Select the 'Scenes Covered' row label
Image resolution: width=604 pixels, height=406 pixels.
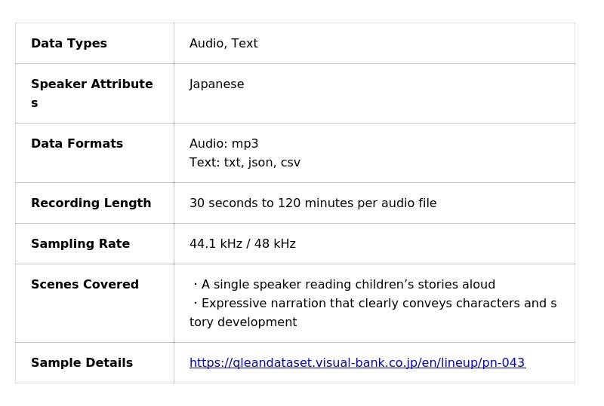click(x=85, y=285)
